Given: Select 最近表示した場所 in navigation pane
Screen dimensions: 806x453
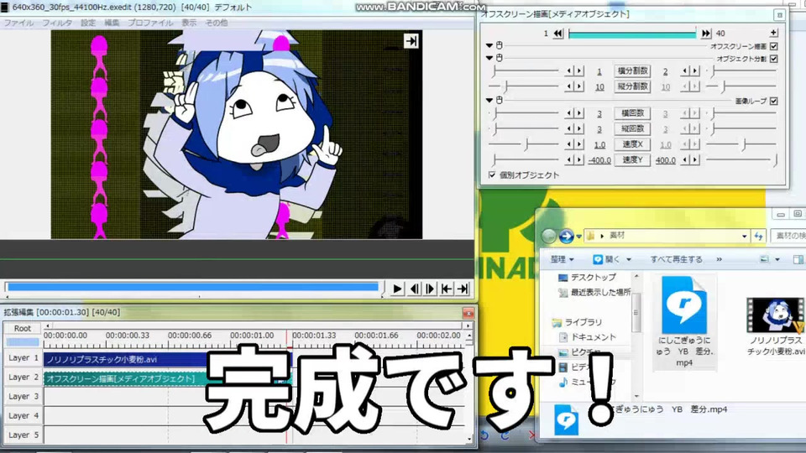Looking at the screenshot, I should [594, 292].
